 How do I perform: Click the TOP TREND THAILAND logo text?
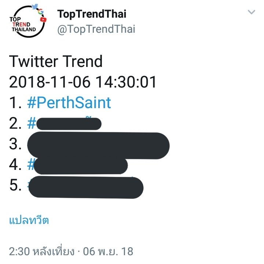[x=22, y=24]
